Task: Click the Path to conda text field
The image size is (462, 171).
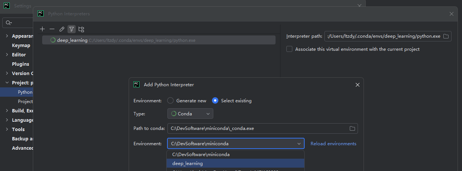Action: tap(257, 128)
